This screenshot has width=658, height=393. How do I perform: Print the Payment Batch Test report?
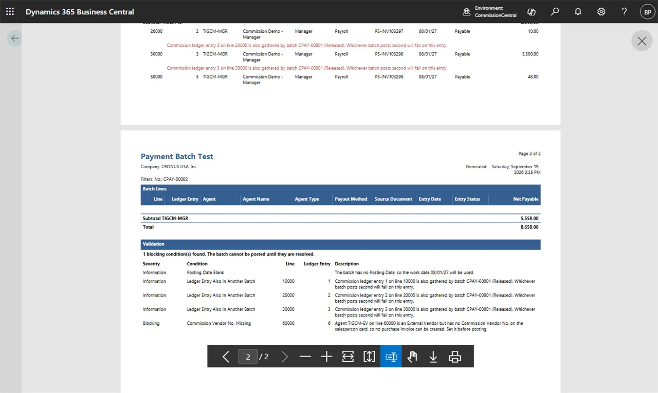tap(454, 357)
